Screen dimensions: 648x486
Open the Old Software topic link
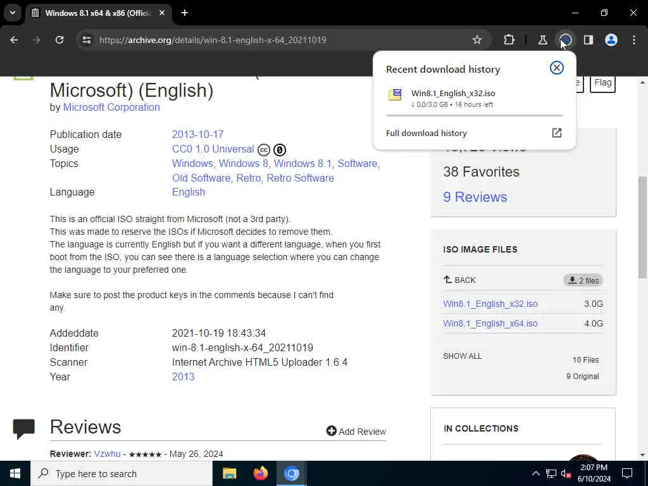click(x=201, y=178)
